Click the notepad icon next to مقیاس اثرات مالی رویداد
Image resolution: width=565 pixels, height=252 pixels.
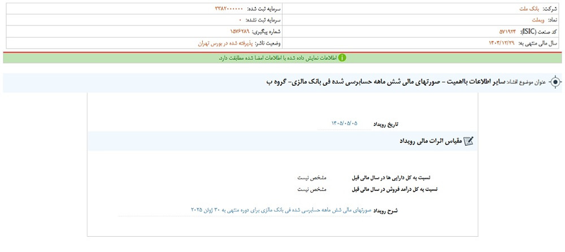tap(468, 141)
